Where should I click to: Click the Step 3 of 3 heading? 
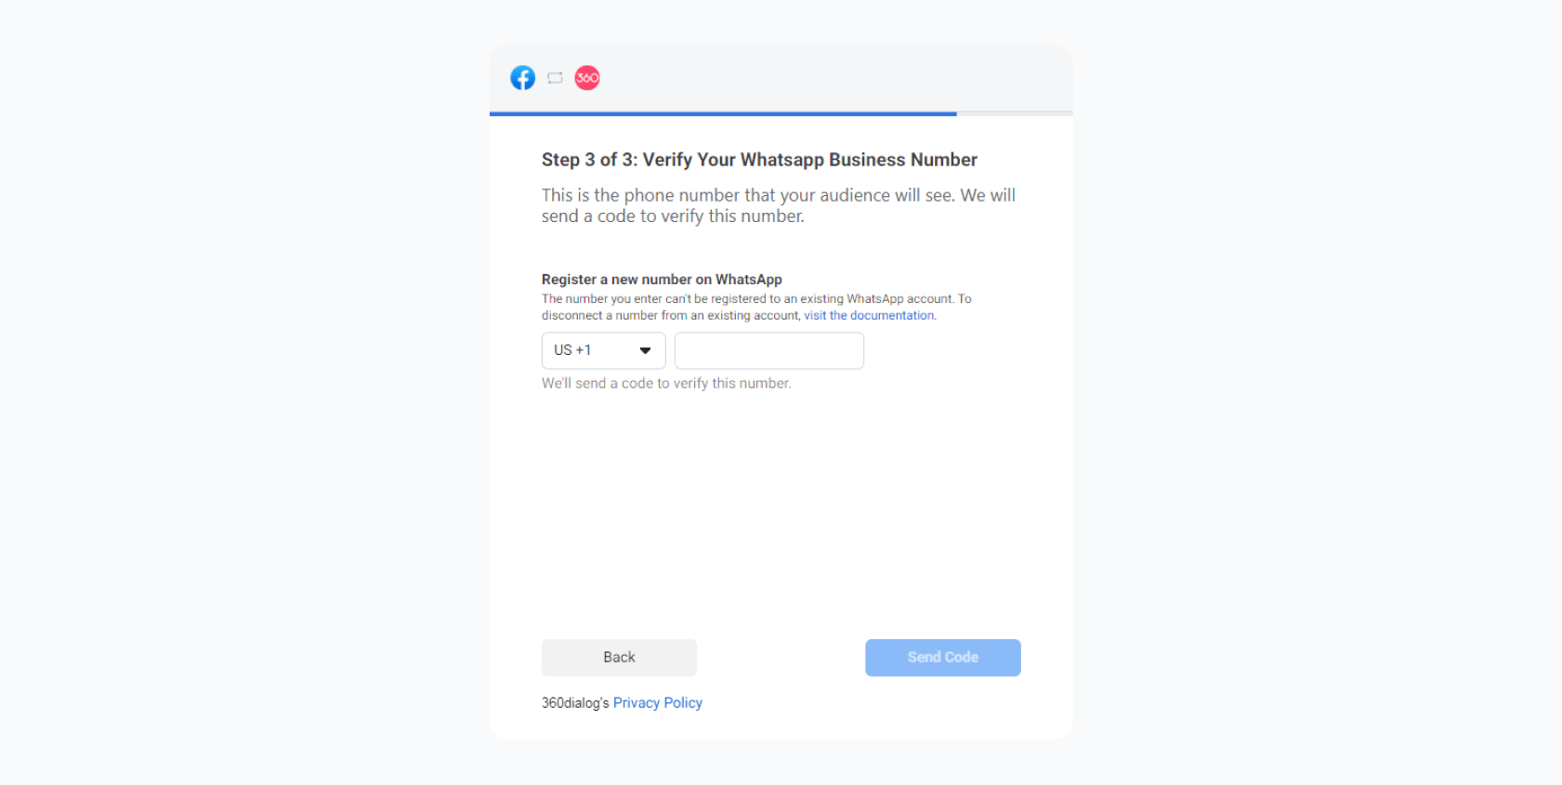pos(759,160)
